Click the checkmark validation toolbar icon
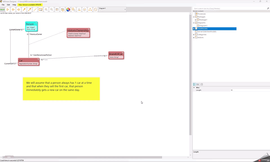 pos(84,9)
